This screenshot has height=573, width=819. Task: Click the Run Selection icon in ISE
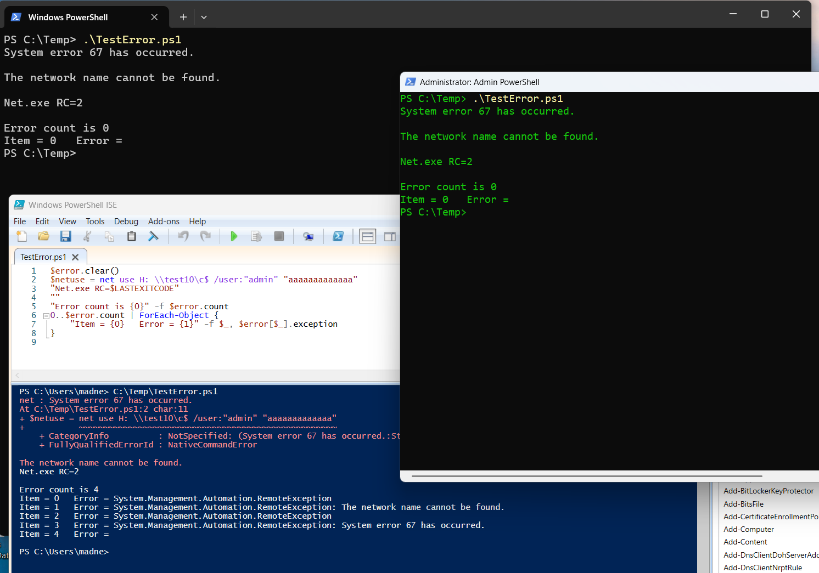[x=256, y=236]
